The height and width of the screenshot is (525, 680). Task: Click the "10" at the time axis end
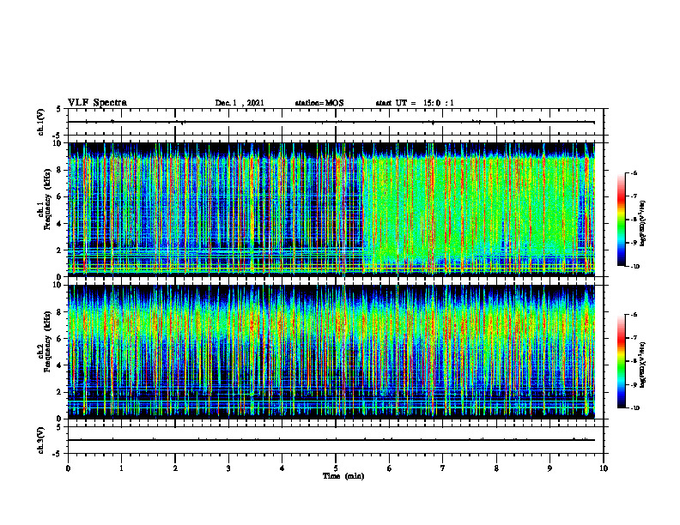point(604,468)
